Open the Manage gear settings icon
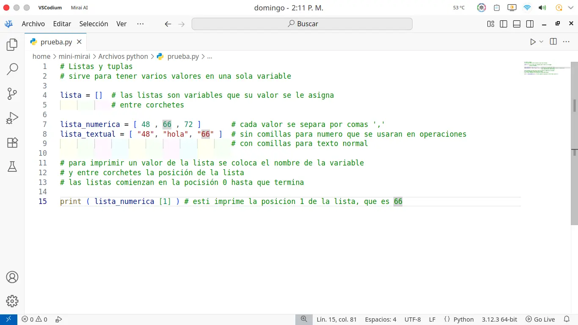This screenshot has height=325, width=578. pyautogui.click(x=12, y=301)
